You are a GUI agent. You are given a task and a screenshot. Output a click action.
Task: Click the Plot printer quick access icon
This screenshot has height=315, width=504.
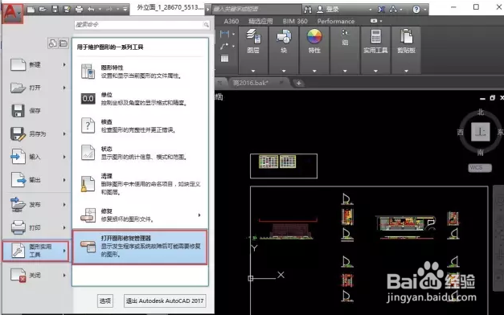[x=79, y=10]
